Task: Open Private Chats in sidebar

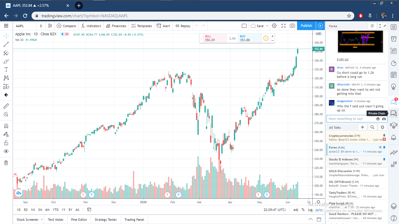Action: click(x=393, y=113)
